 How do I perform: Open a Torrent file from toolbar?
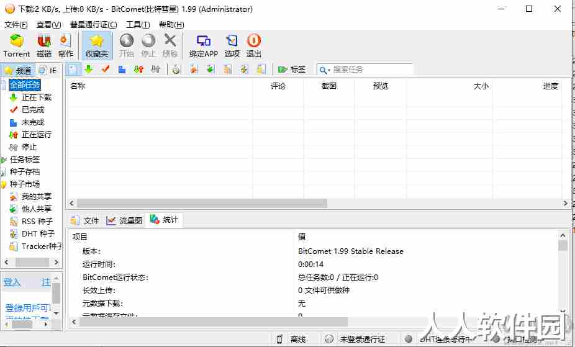(17, 46)
